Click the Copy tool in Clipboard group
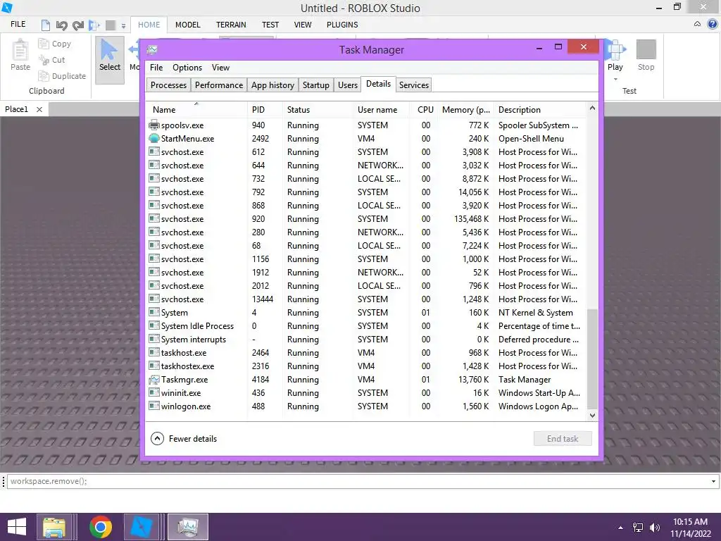This screenshot has width=721, height=541. (55, 44)
